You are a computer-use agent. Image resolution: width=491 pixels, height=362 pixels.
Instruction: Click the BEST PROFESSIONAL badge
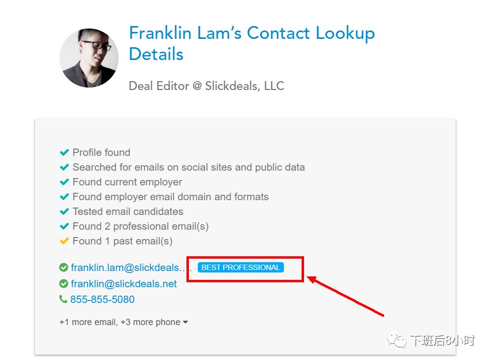pyautogui.click(x=241, y=268)
